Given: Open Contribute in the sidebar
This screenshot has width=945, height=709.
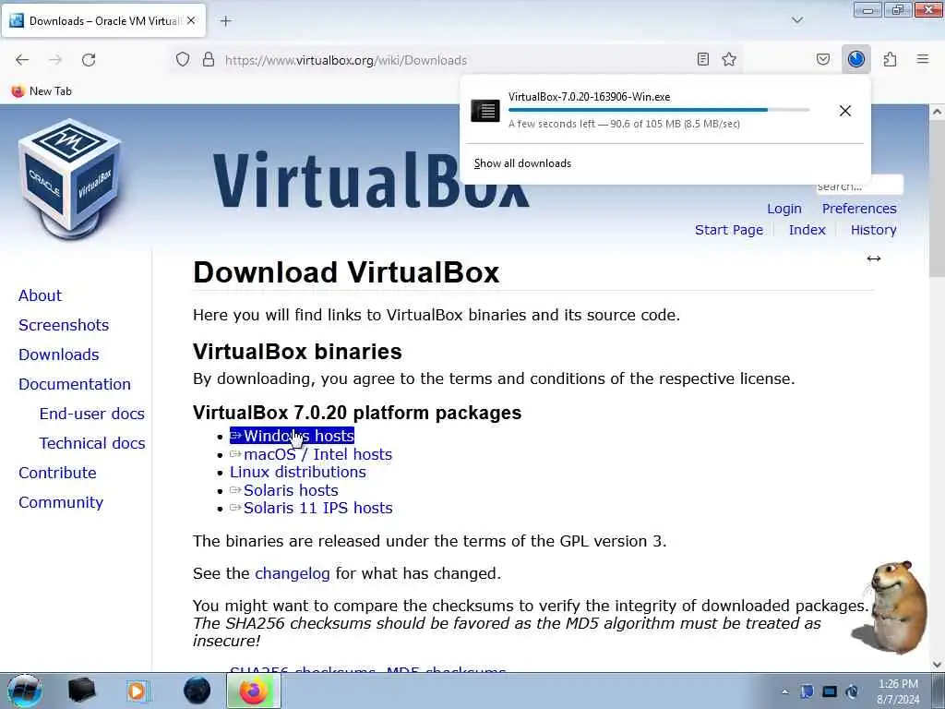Looking at the screenshot, I should pyautogui.click(x=57, y=473).
